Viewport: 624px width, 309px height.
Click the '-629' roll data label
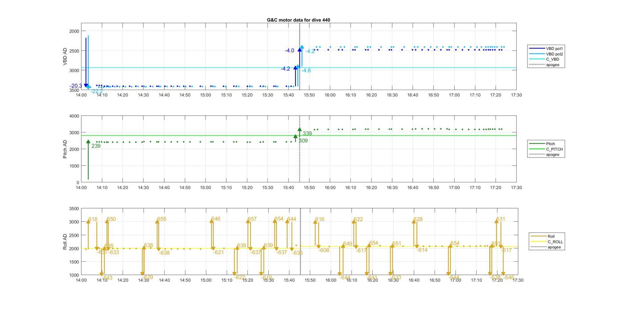point(148,277)
